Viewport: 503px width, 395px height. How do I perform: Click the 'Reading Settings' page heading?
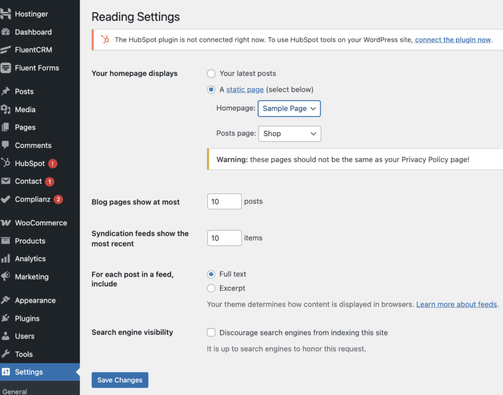pyautogui.click(x=136, y=17)
